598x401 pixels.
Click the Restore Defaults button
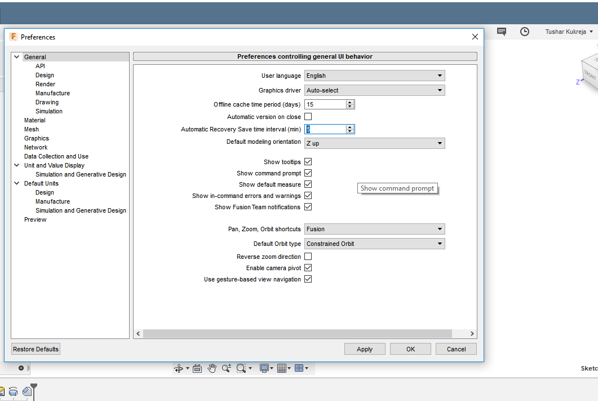(x=36, y=349)
